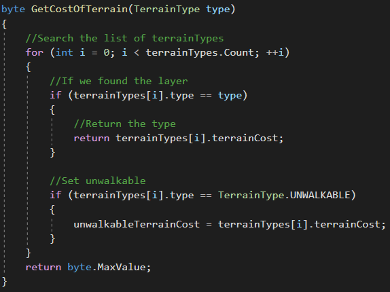Click the comment '//Search the list of terrainTypes'
The height and width of the screenshot is (292, 390).
click(124, 38)
